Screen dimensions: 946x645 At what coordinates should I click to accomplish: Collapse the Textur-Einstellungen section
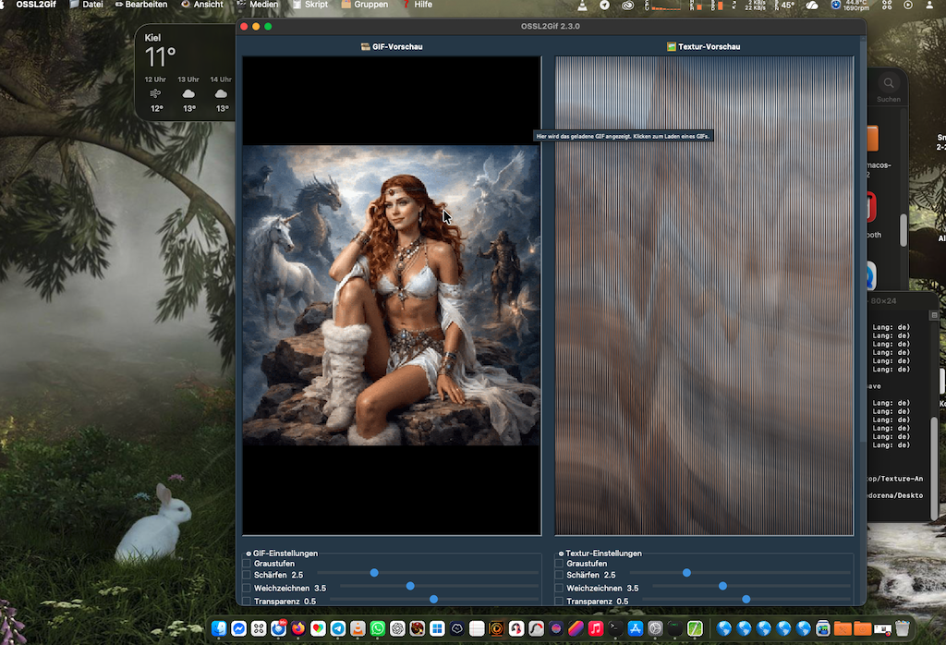561,554
